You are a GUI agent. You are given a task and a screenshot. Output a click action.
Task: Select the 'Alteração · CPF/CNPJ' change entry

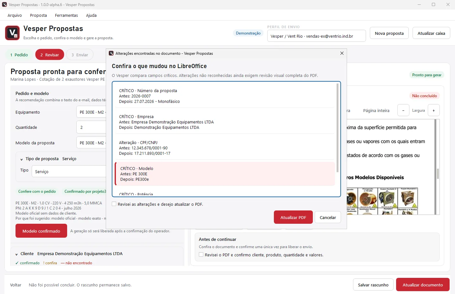[x=224, y=148]
